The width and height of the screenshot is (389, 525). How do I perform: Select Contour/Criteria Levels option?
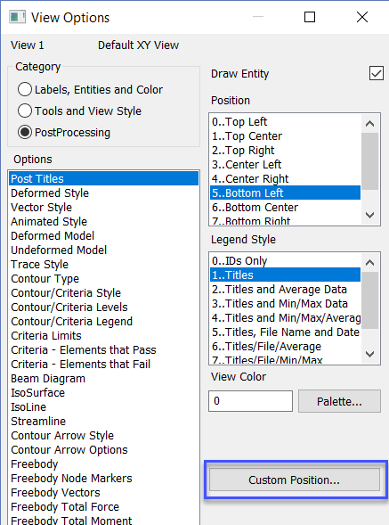tap(103, 307)
